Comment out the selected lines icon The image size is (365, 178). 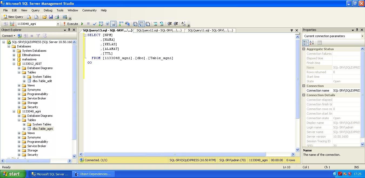click(155, 24)
